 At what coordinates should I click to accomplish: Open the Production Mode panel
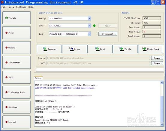point(17,92)
